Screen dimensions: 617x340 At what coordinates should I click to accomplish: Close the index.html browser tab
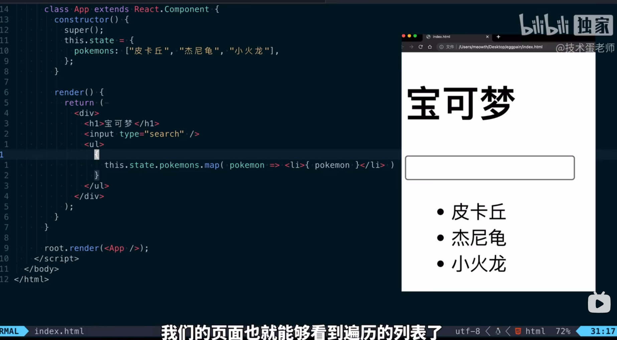(487, 37)
